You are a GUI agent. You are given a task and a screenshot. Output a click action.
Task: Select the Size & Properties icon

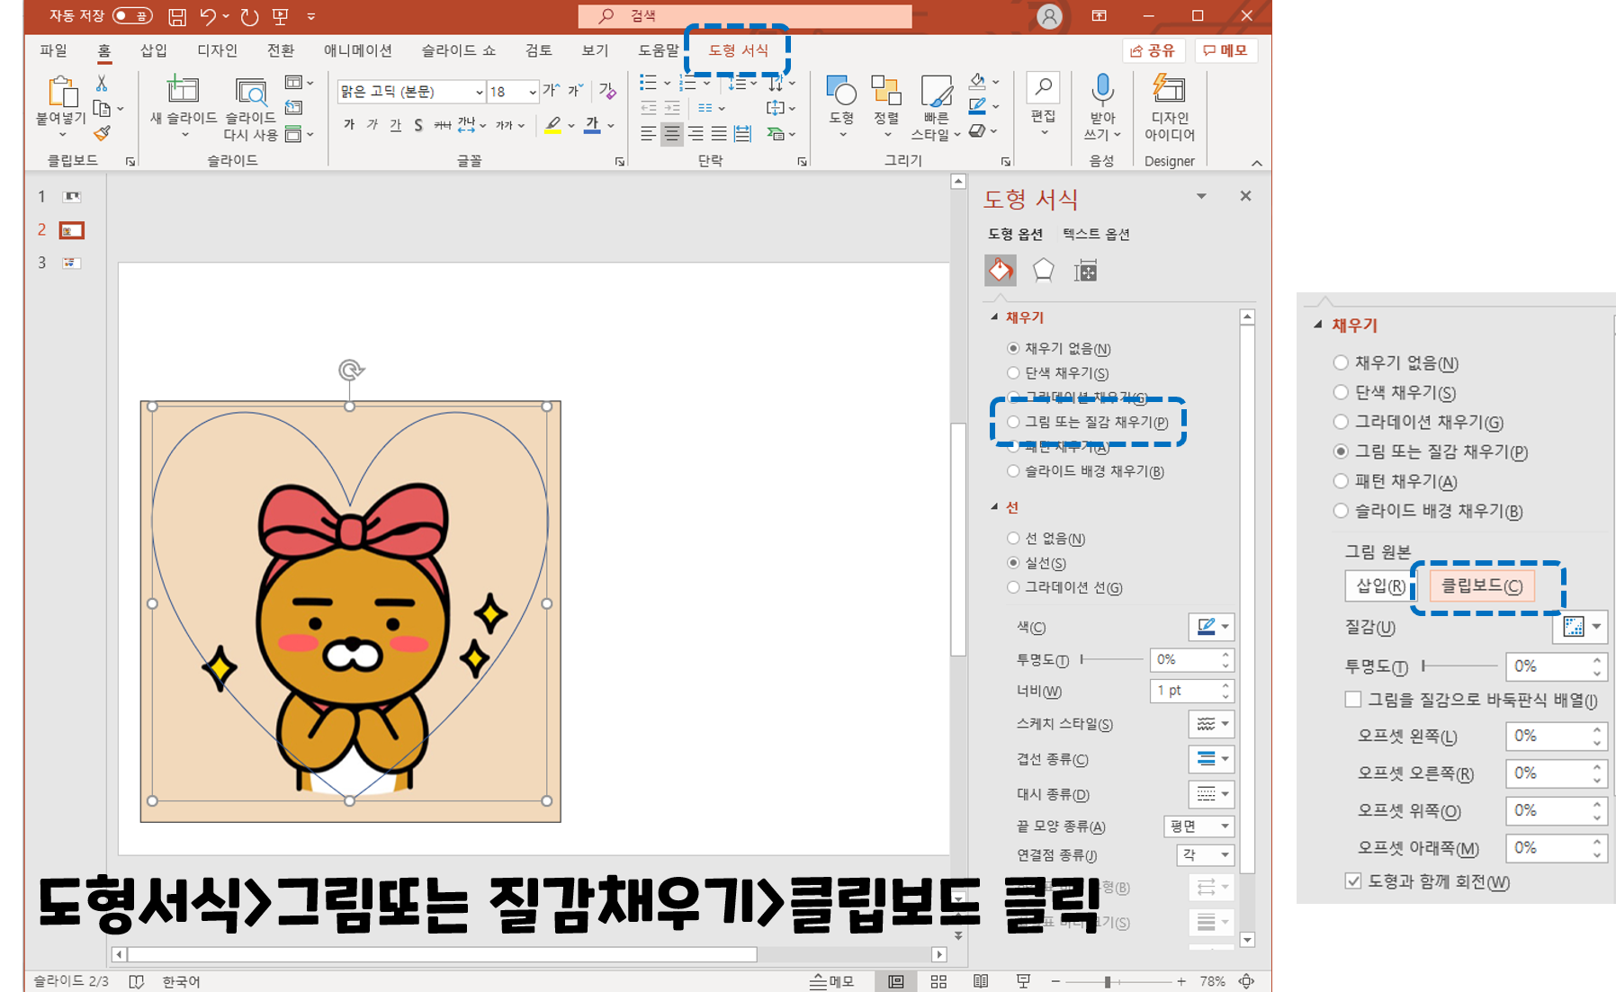pyautogui.click(x=1086, y=271)
